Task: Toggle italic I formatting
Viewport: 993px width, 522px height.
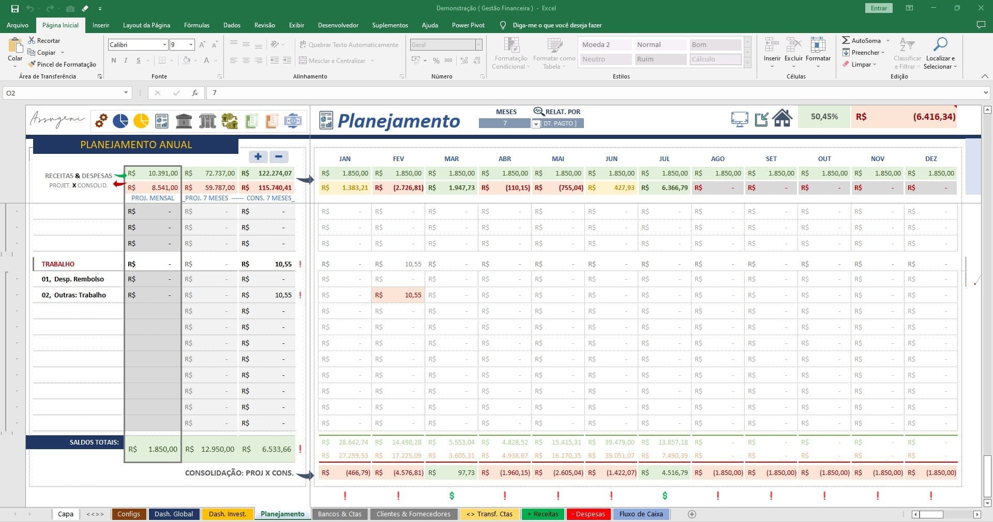Action: point(126,60)
